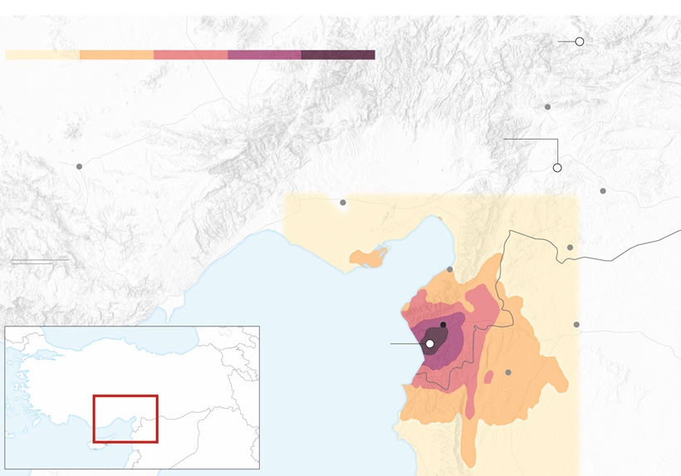This screenshot has width=681, height=476.
Task: Click gray city dot inside orange zone
Action: pos(508,373)
